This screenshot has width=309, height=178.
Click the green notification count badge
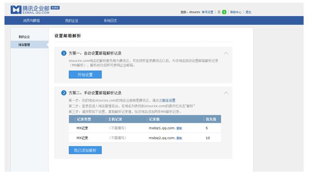(x=224, y=12)
